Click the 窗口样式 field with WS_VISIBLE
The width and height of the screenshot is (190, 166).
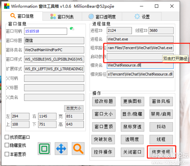pos(54,59)
